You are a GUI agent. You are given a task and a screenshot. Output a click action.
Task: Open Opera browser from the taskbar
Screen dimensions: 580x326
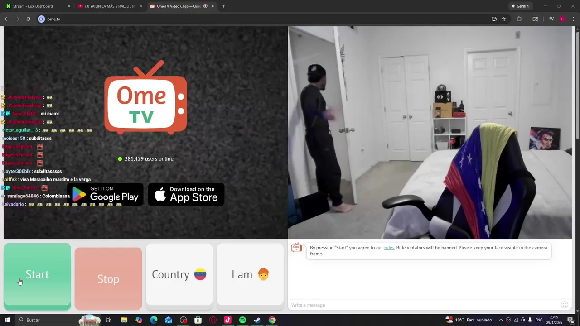point(213,320)
